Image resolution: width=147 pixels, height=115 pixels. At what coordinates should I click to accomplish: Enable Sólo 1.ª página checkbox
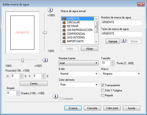[103, 90]
